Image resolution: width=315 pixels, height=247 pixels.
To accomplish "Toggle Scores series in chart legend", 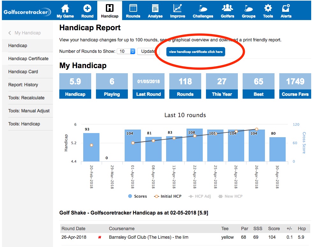I will (137, 196).
